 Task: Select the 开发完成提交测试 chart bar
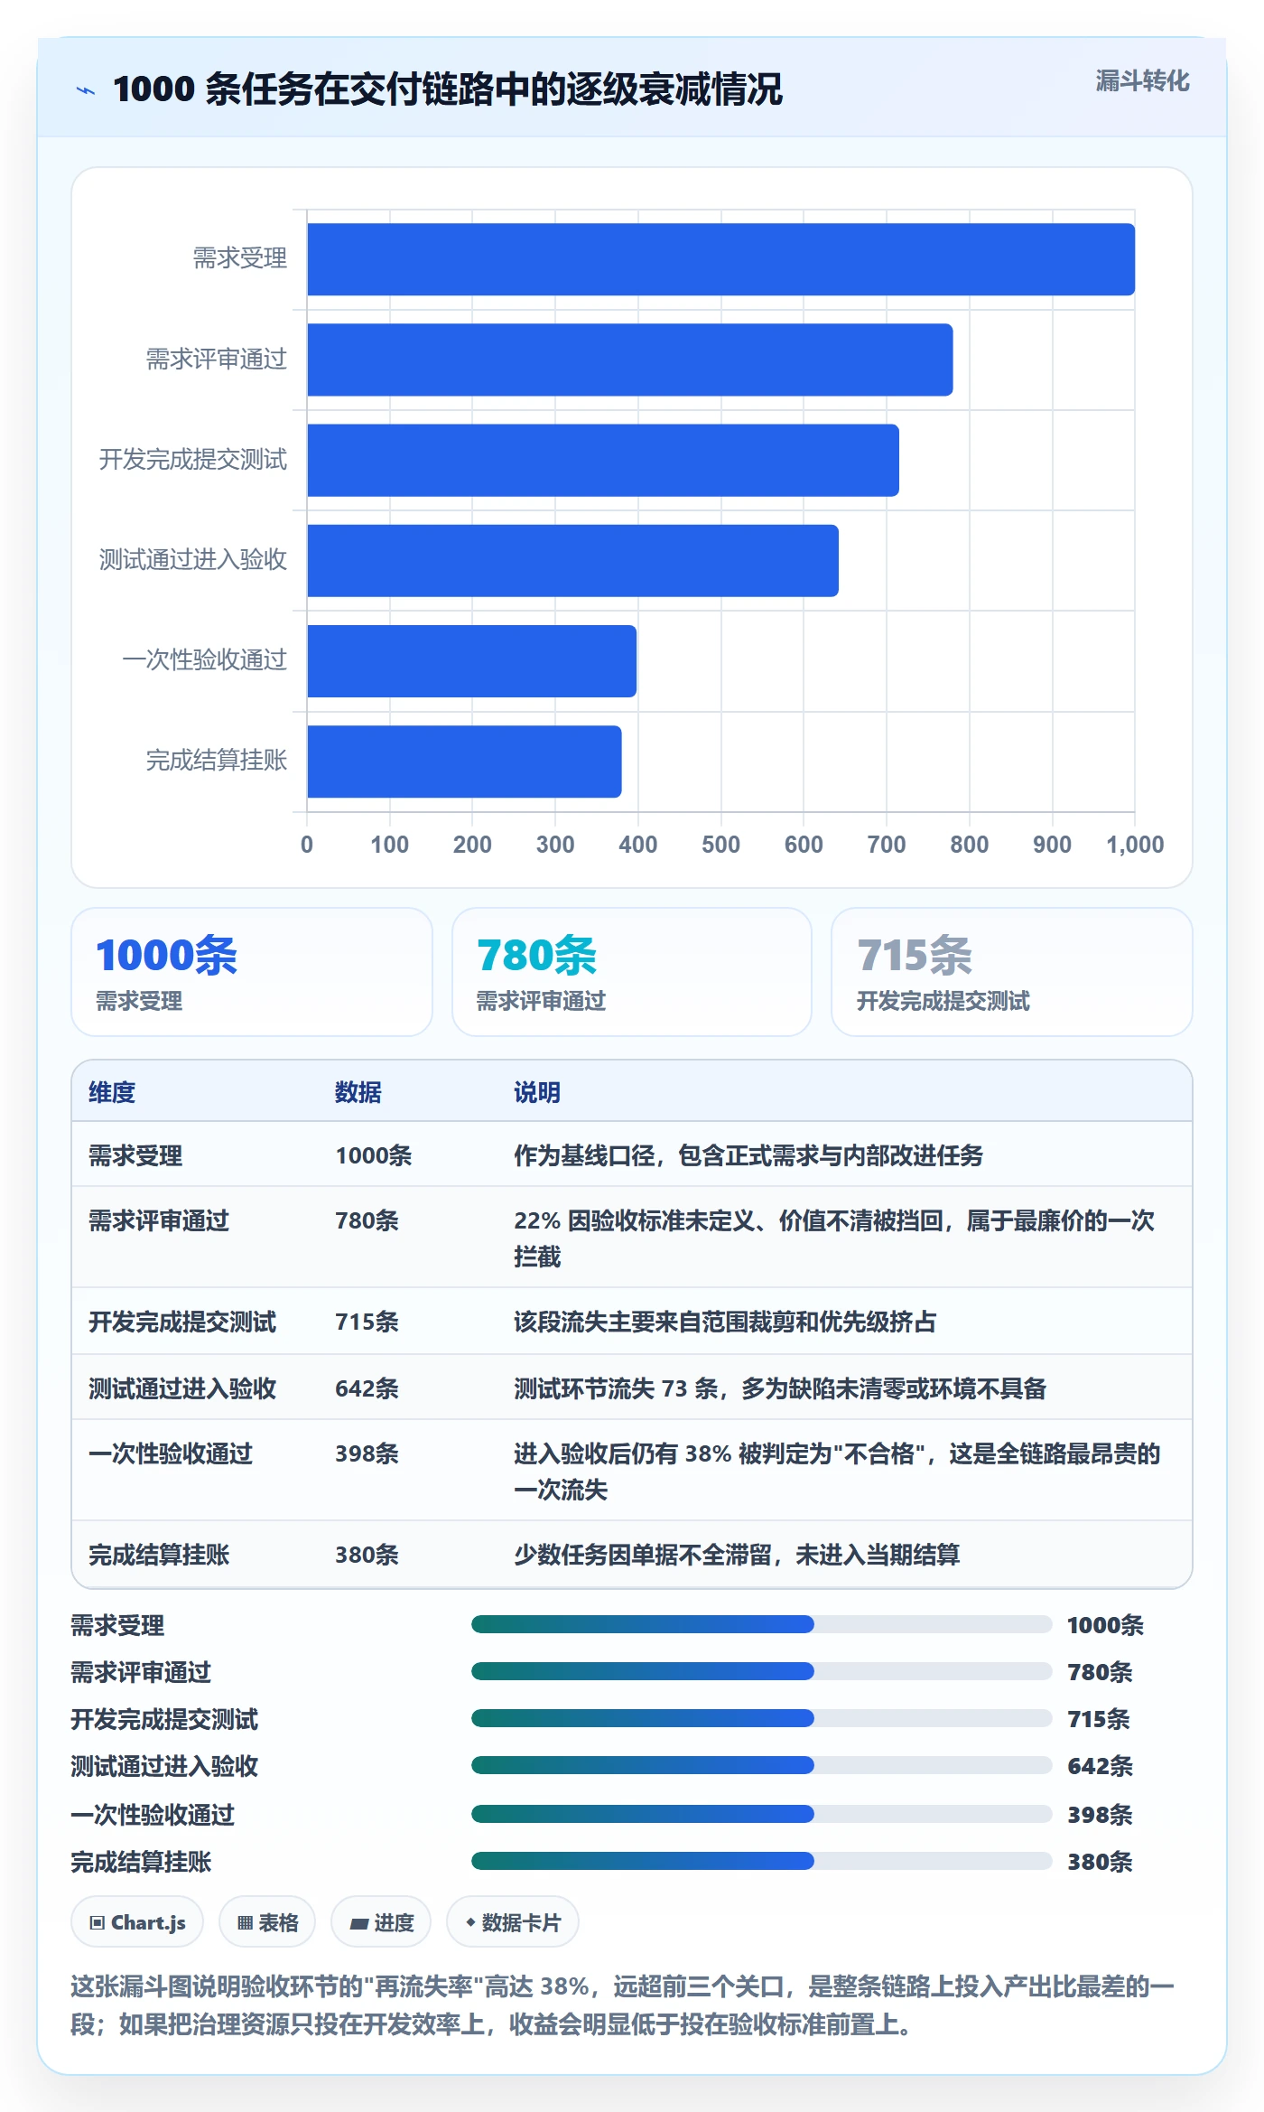pyautogui.click(x=602, y=460)
